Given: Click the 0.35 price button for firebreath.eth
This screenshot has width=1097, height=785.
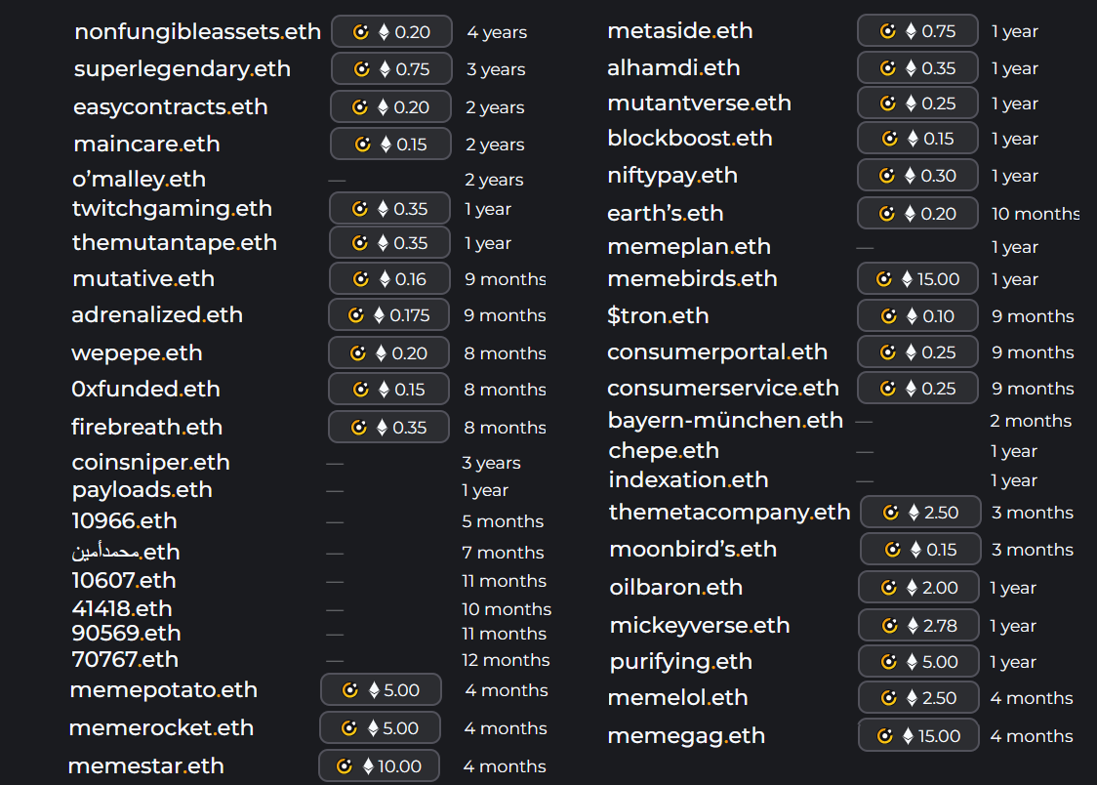Looking at the screenshot, I should [389, 427].
